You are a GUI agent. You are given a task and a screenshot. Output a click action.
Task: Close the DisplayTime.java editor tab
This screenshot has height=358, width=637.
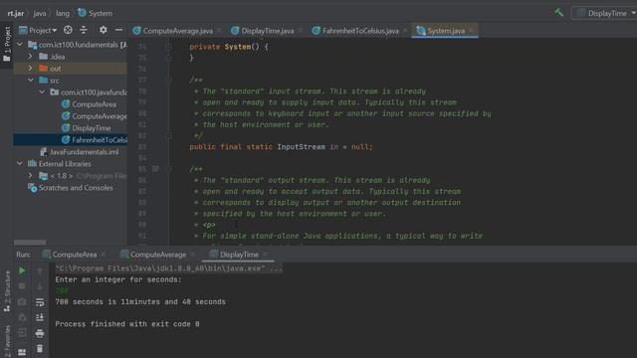click(301, 31)
